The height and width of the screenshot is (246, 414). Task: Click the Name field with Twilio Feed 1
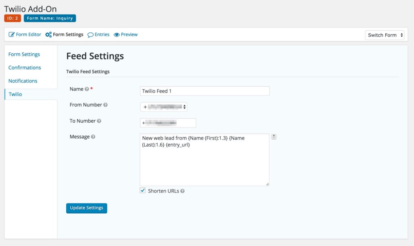click(205, 91)
